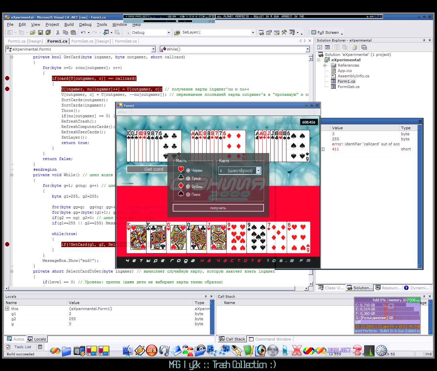Open the Tools menu
Screen dimensions: 437x371
(102, 24)
